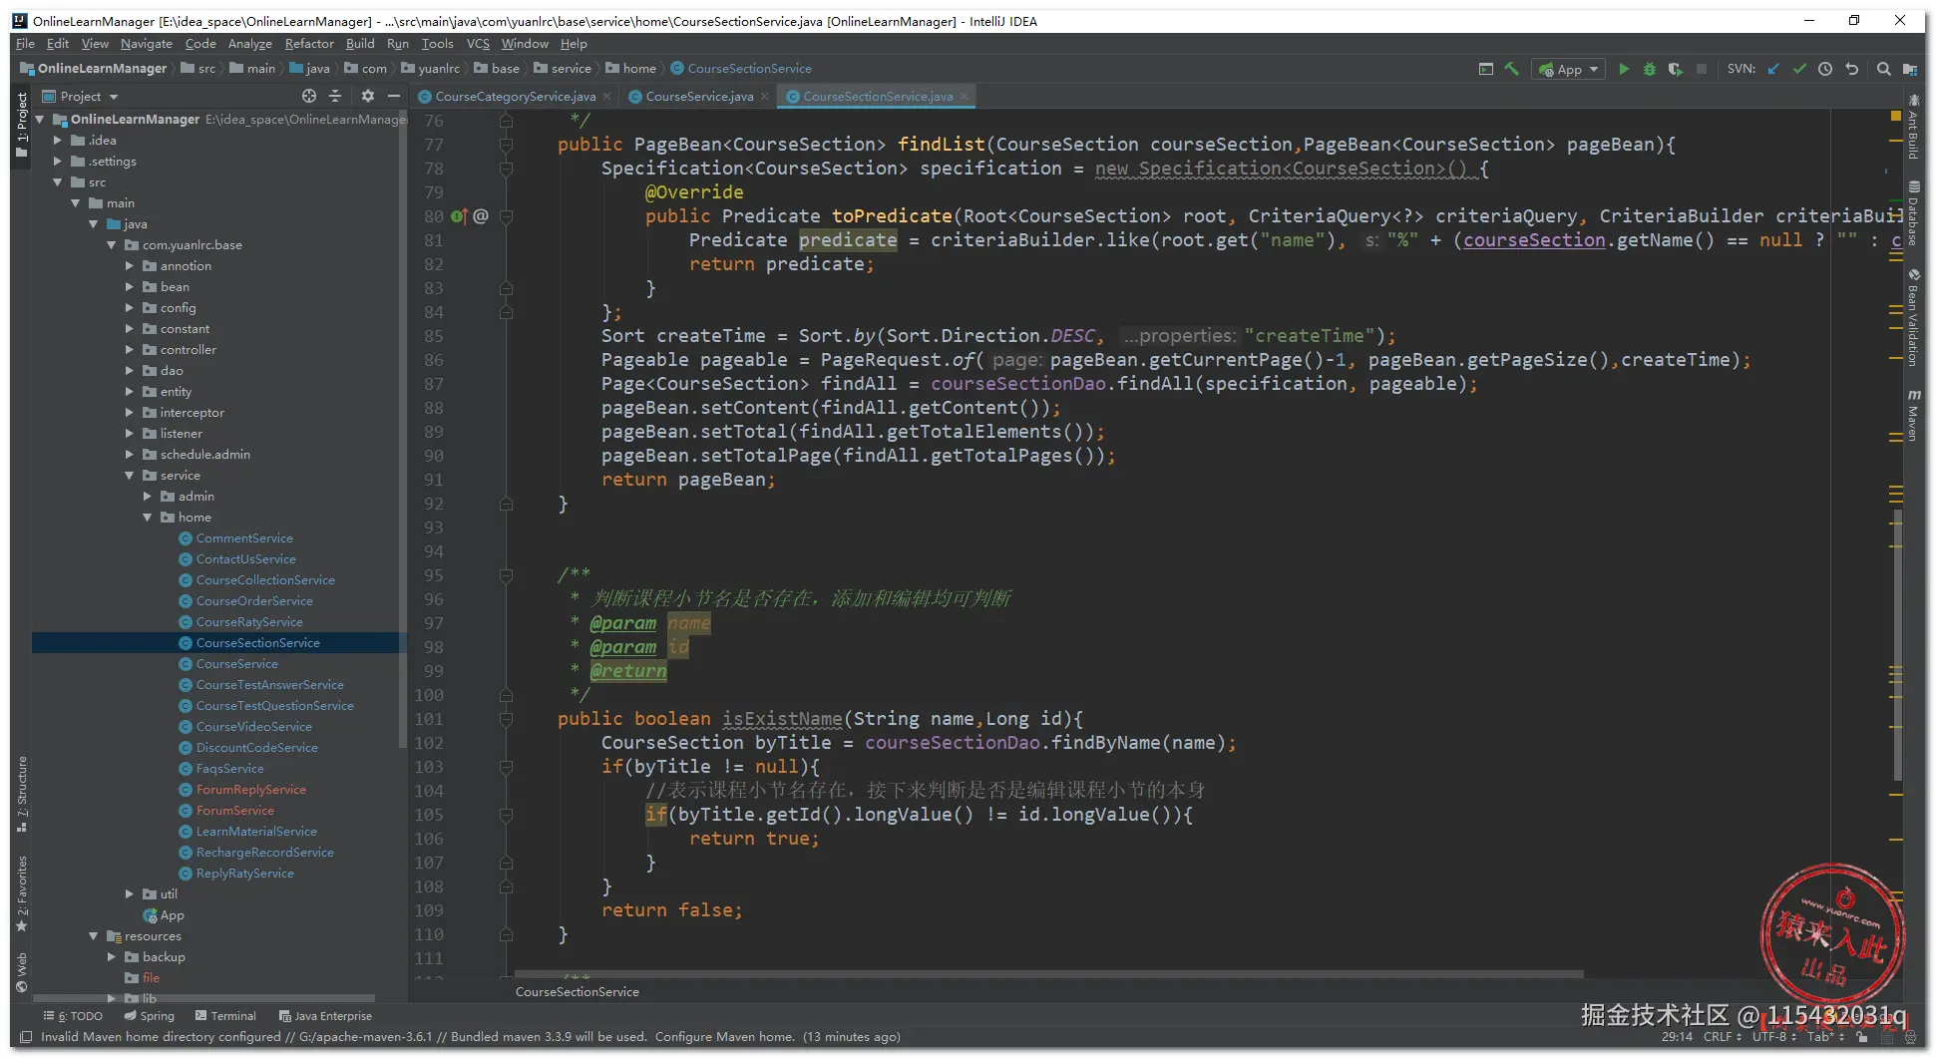This screenshot has height=1058, width=1936.
Task: Open the Navigate menu
Action: tap(147, 44)
